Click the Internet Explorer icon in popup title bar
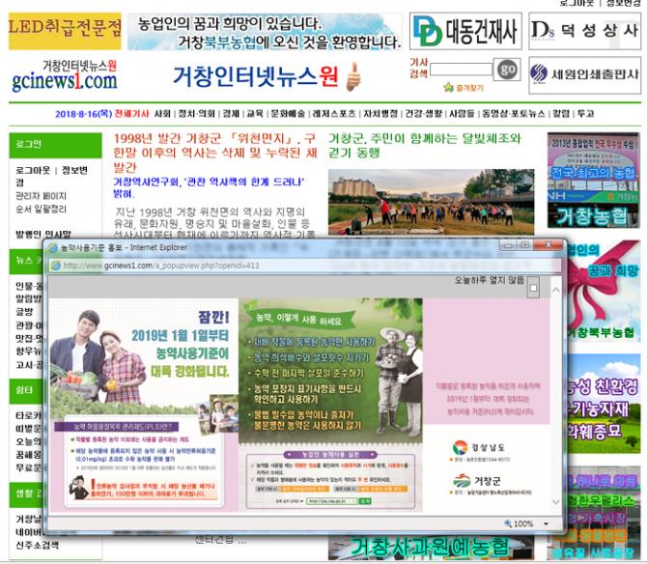 (53, 248)
